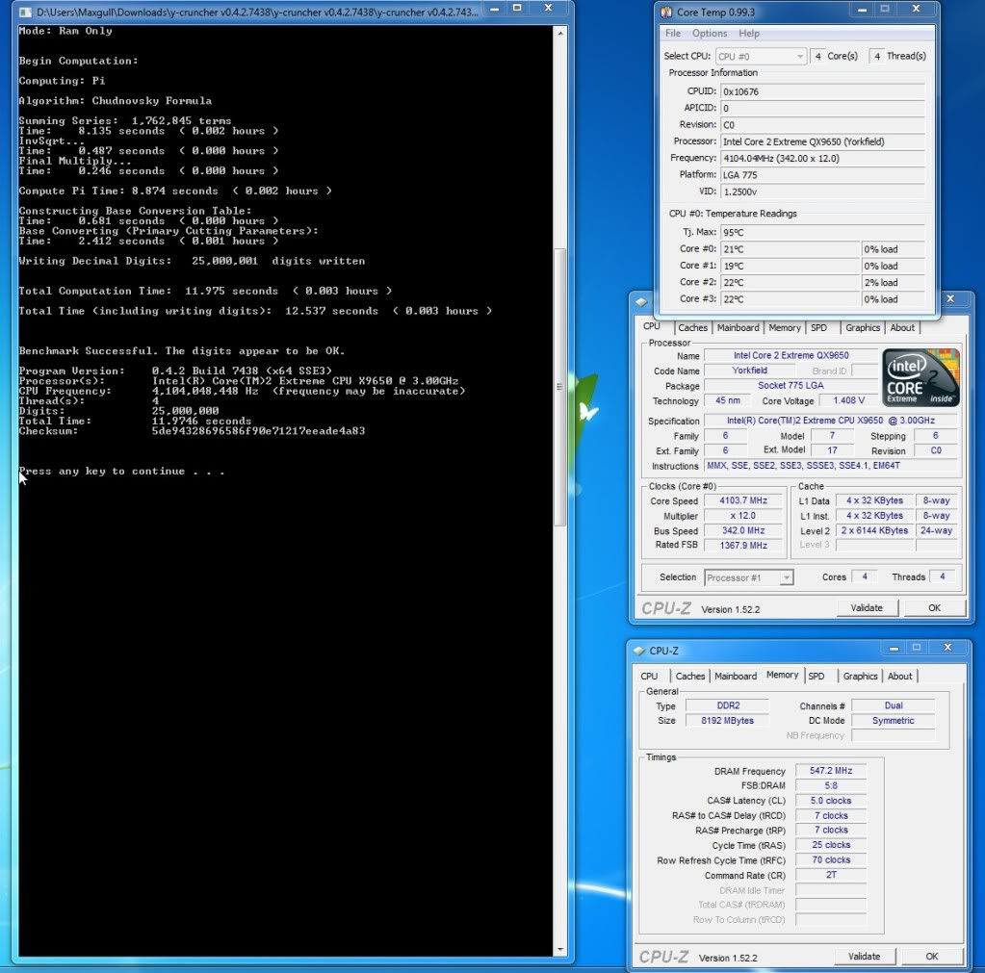Switch to SPD tab in the CPU-Z Memory window
The image size is (985, 973).
(x=817, y=677)
